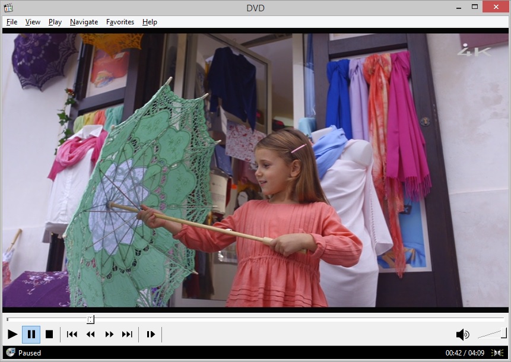Open the Help menu

pyautogui.click(x=150, y=22)
